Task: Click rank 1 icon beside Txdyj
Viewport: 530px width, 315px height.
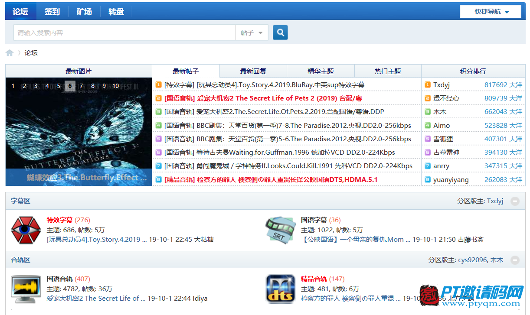Action: [428, 85]
